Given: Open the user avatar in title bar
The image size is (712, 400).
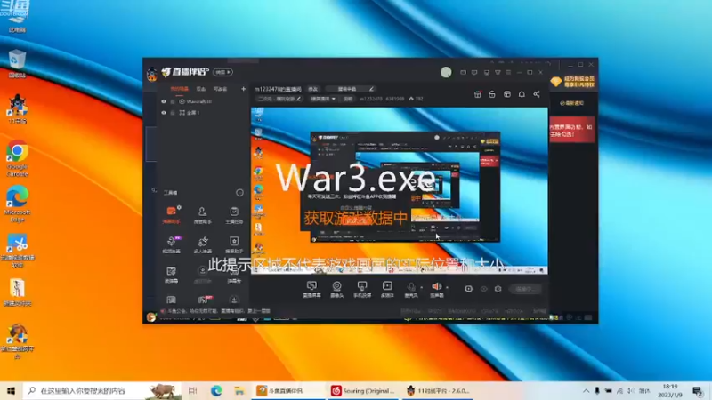Looking at the screenshot, I should point(446,72).
